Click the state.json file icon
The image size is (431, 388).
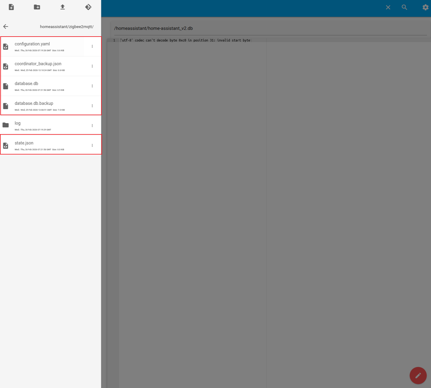(5, 146)
